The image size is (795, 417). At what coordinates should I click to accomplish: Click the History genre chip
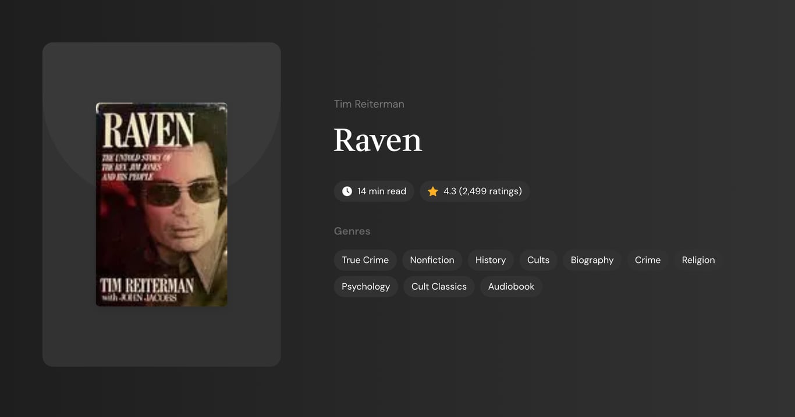(490, 260)
